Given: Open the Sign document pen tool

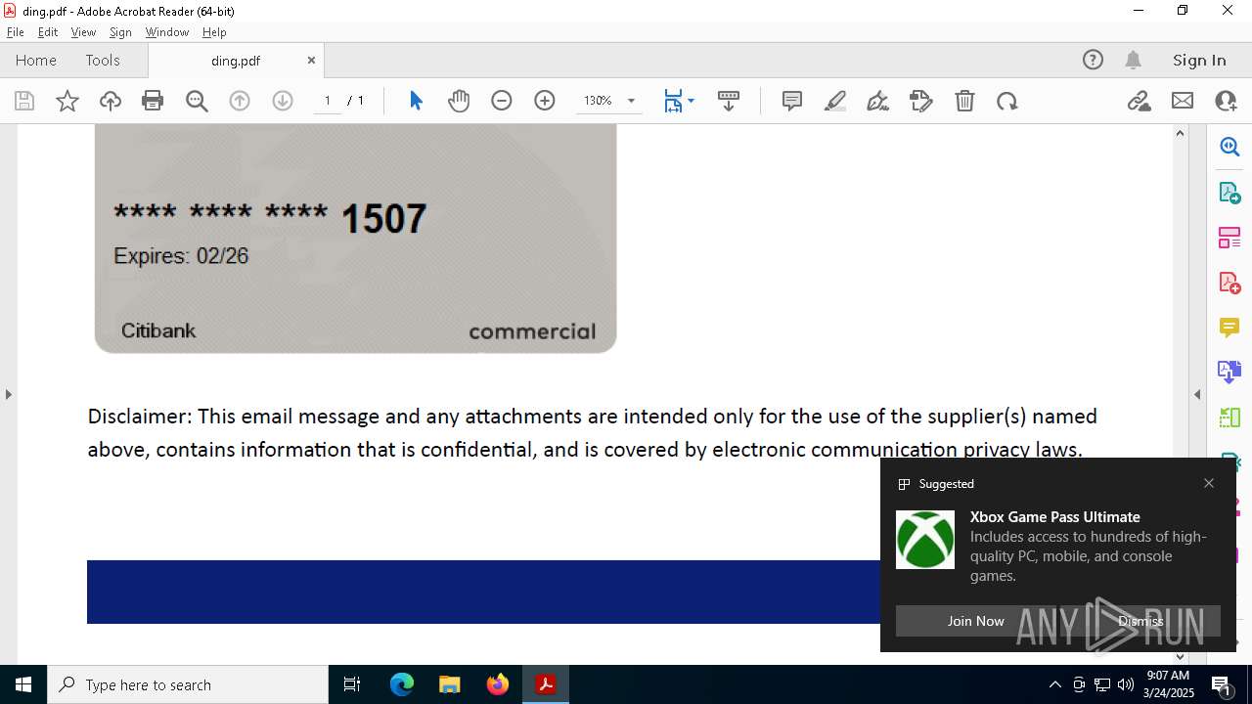Looking at the screenshot, I should click(878, 101).
